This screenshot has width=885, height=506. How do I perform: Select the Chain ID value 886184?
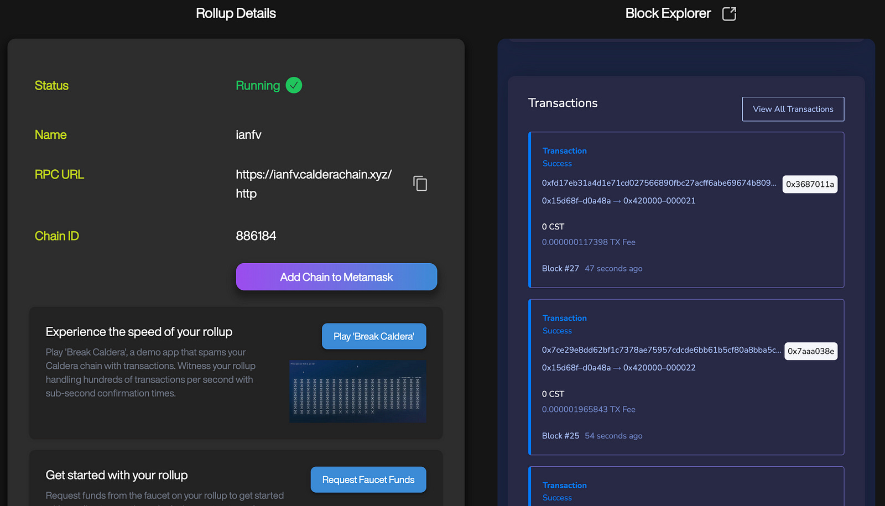(x=256, y=236)
